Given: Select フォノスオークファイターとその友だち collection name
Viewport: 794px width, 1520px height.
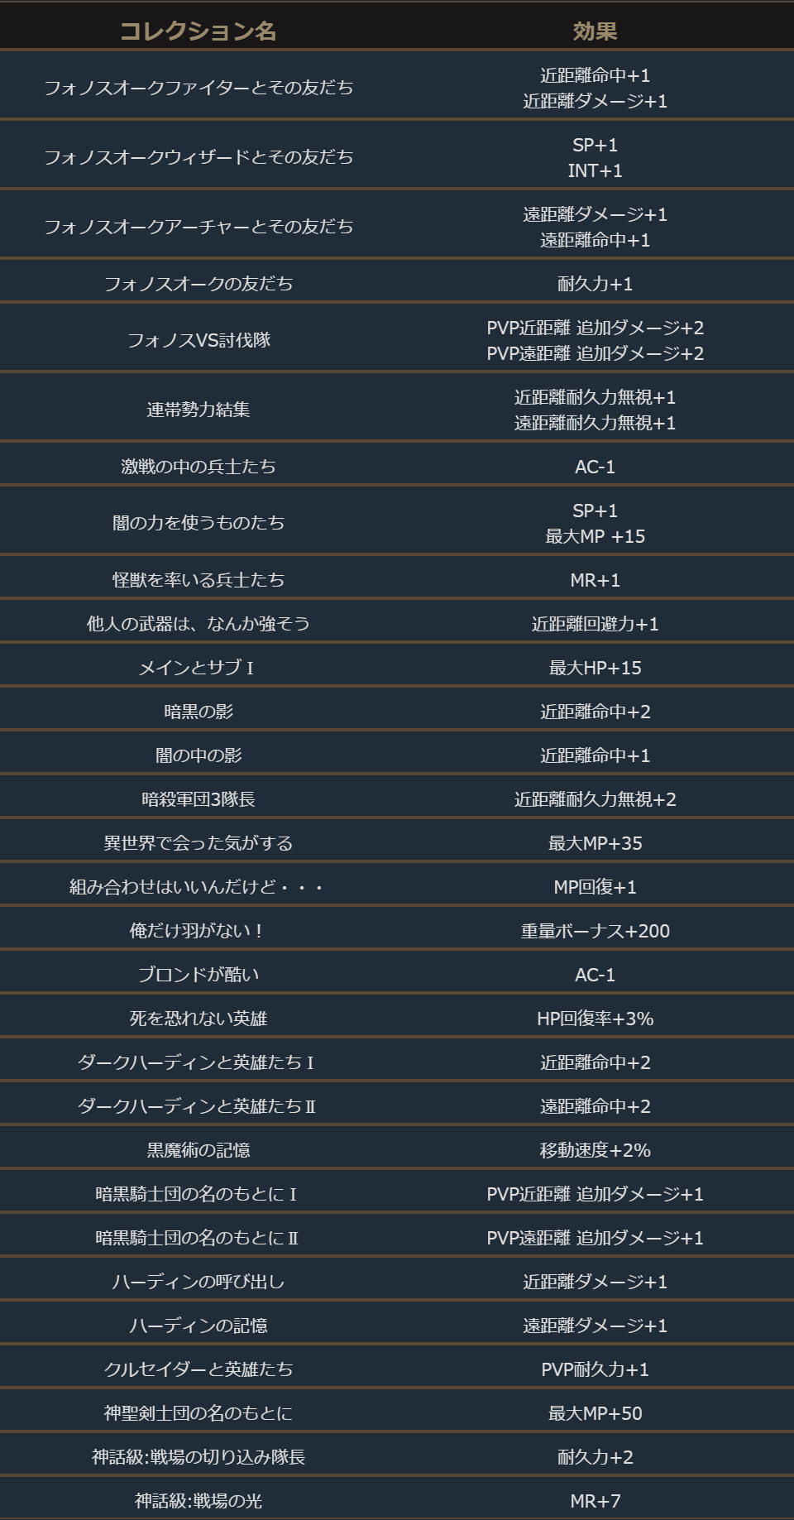Looking at the screenshot, I should click(x=198, y=87).
